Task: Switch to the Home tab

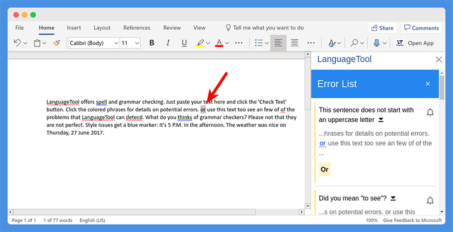Action: [46, 28]
